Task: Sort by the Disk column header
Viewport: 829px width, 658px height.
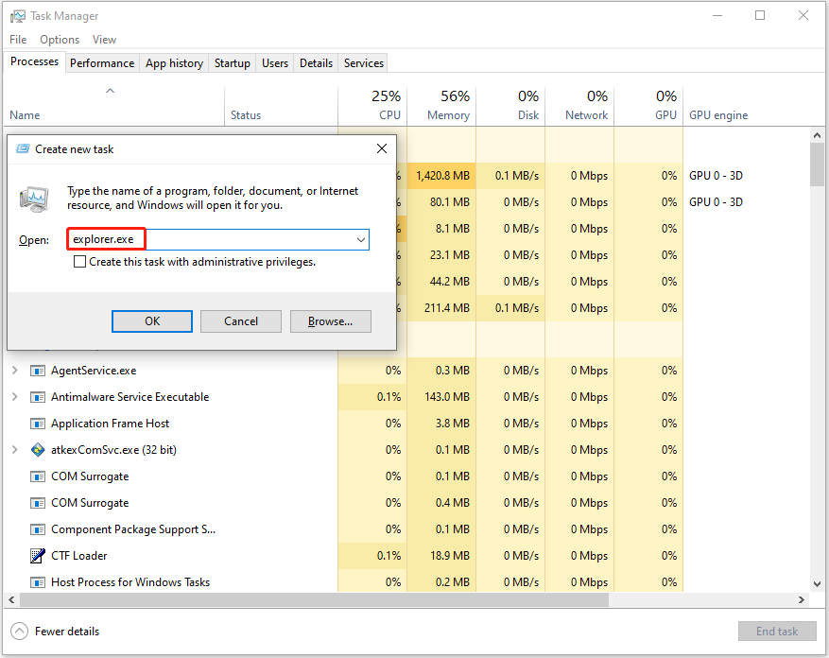Action: 510,106
